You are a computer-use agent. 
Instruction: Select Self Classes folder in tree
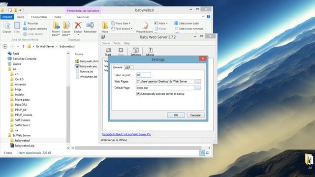[x=20, y=120]
